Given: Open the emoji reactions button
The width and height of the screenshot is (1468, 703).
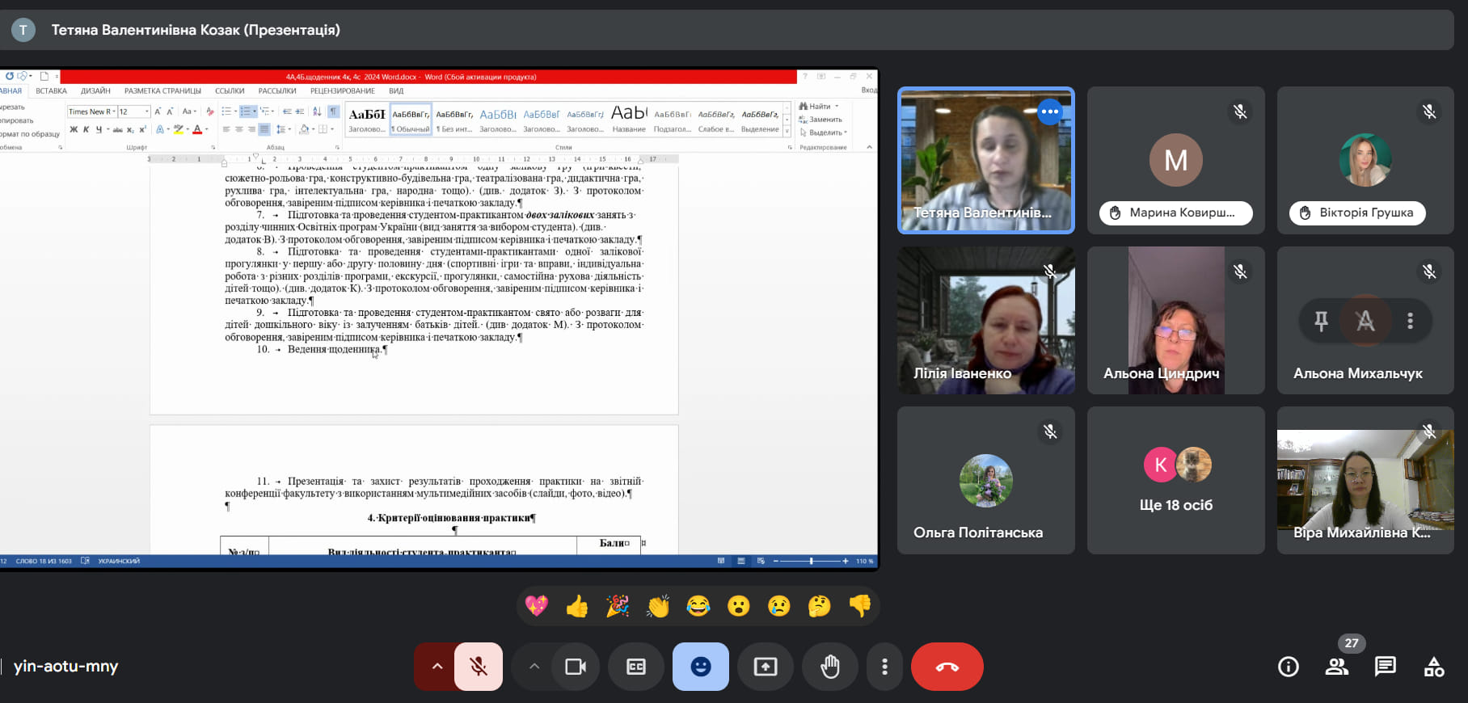Looking at the screenshot, I should (701, 667).
